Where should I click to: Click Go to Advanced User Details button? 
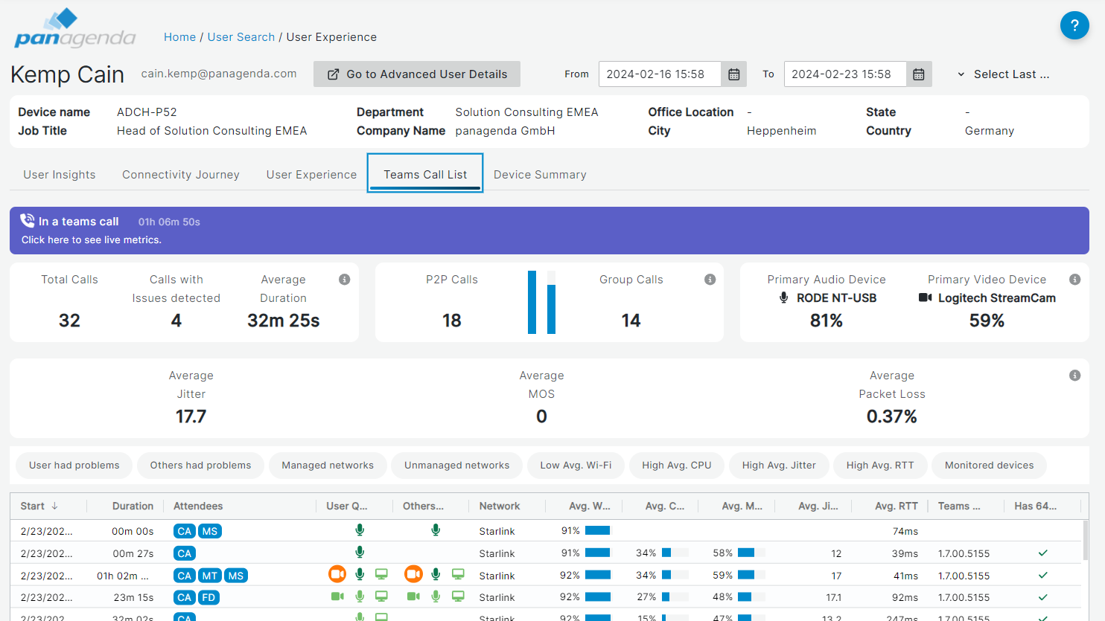[x=417, y=74]
